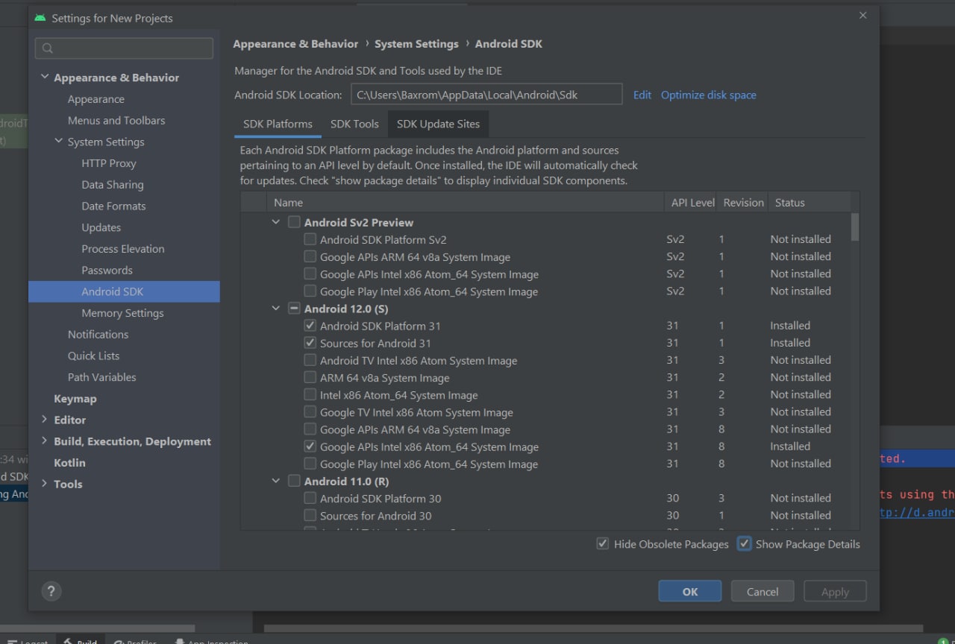Uncheck Google APIs Intel x86 Atom_64 System Image 31
Image resolution: width=955 pixels, height=644 pixels.
(x=310, y=446)
